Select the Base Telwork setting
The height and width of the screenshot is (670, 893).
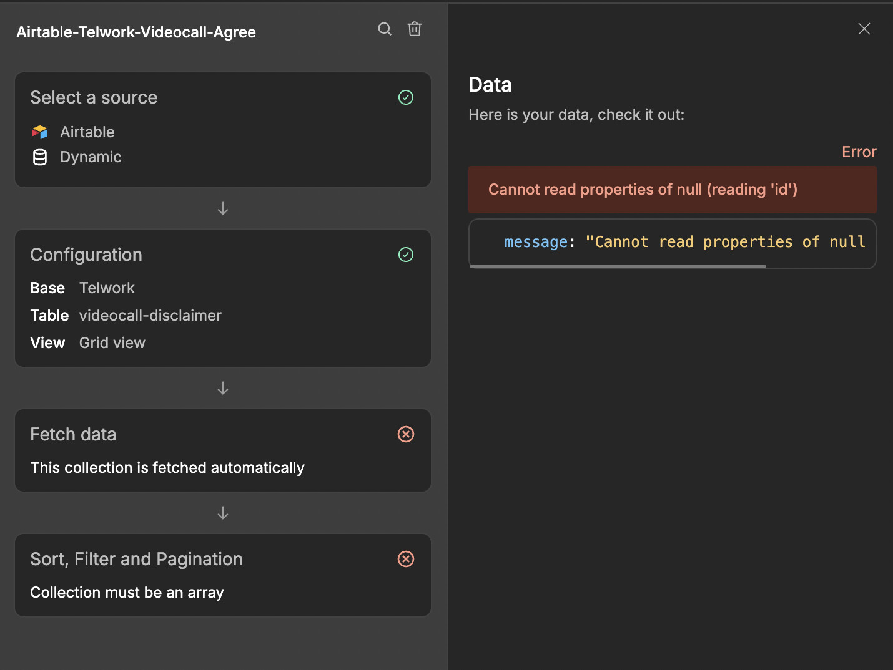(82, 288)
